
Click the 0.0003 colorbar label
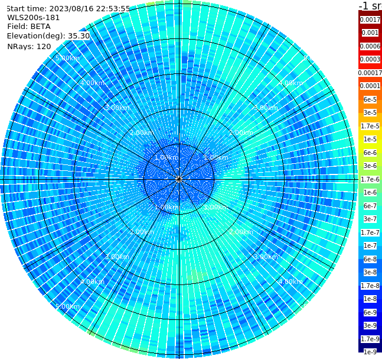[x=370, y=59]
